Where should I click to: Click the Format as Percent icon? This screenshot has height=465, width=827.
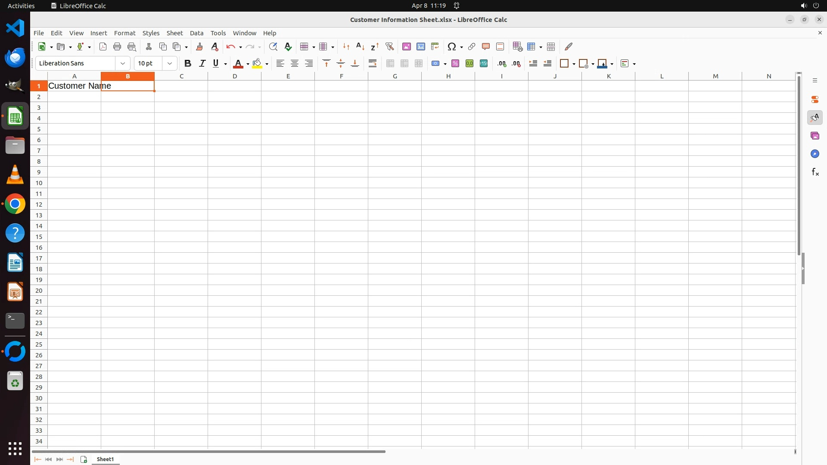[x=455, y=63]
